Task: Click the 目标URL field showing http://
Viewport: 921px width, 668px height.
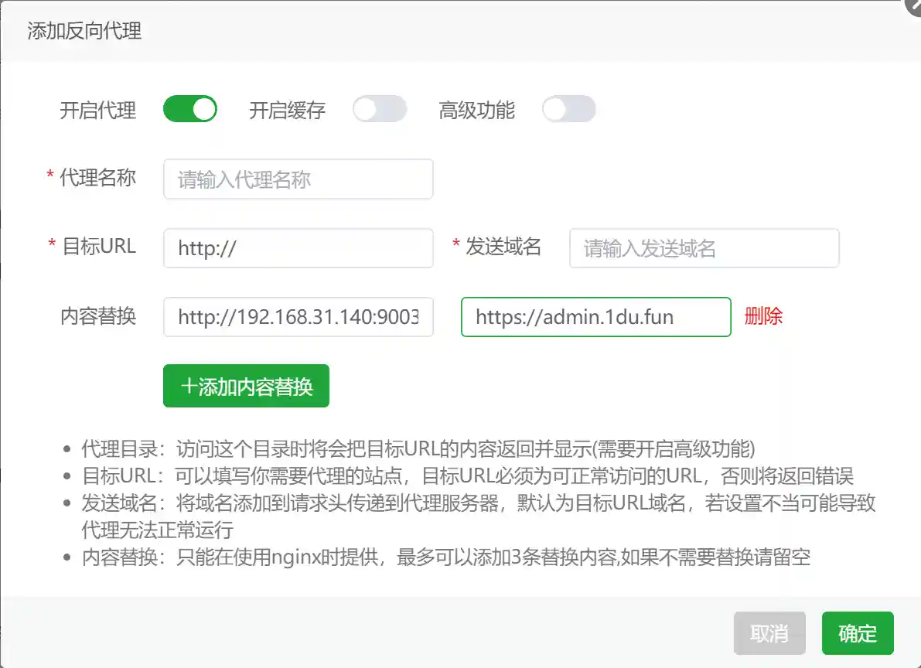Action: 298,248
